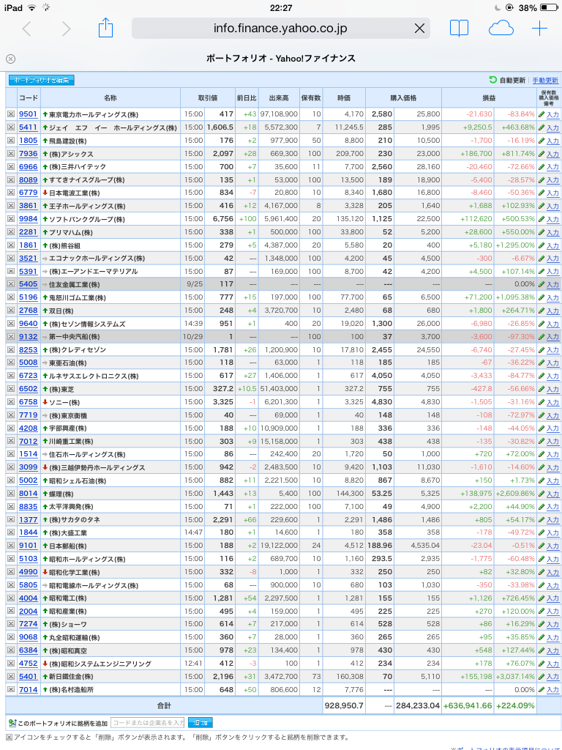Click pencil edit icon for 日本郵船 row
This screenshot has width=562, height=750.
pyautogui.click(x=542, y=546)
